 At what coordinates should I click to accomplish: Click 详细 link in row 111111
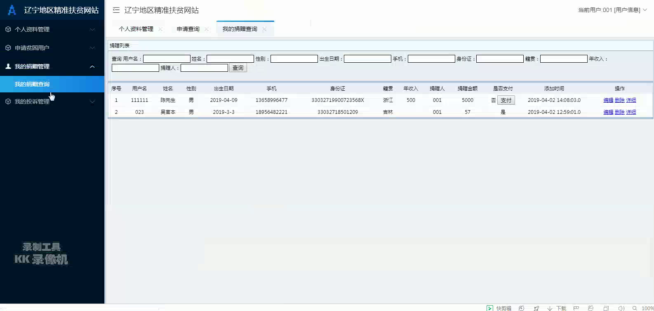(x=631, y=100)
